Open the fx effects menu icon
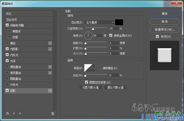The width and height of the screenshot is (184, 121). (8, 114)
